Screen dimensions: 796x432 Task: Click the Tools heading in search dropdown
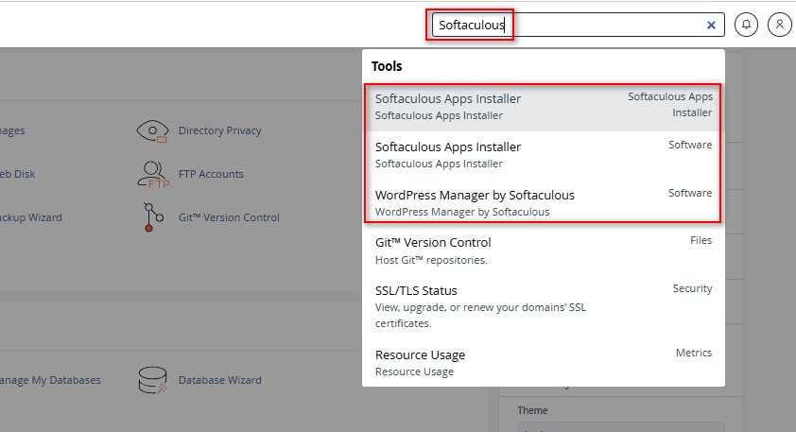[387, 66]
